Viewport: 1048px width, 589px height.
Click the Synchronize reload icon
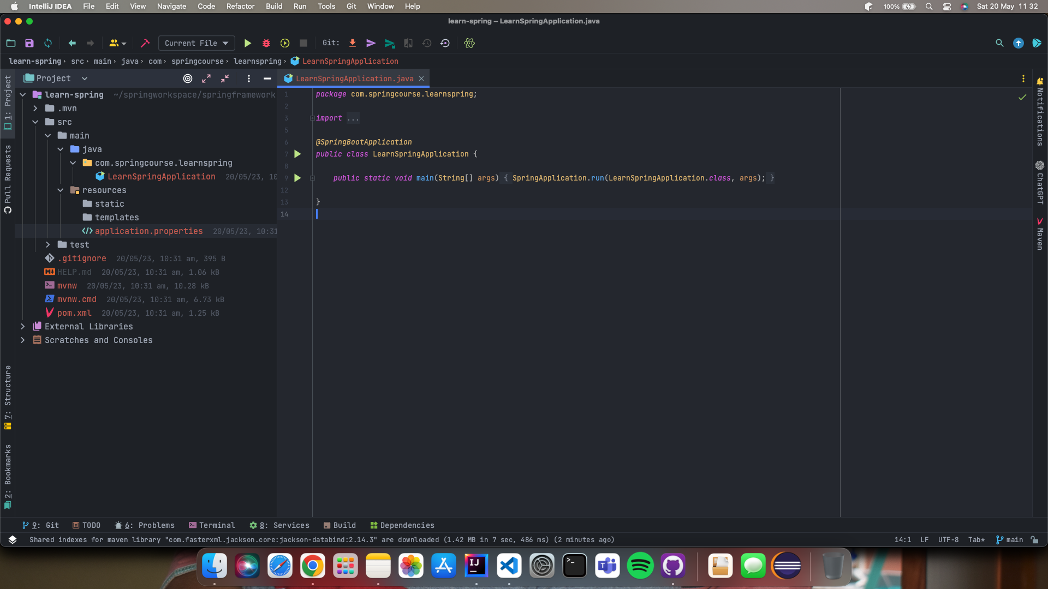point(48,43)
